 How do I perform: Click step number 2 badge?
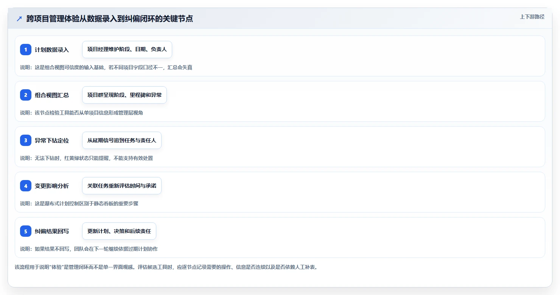pyautogui.click(x=26, y=95)
